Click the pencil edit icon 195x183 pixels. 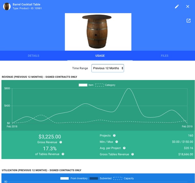(177, 7)
